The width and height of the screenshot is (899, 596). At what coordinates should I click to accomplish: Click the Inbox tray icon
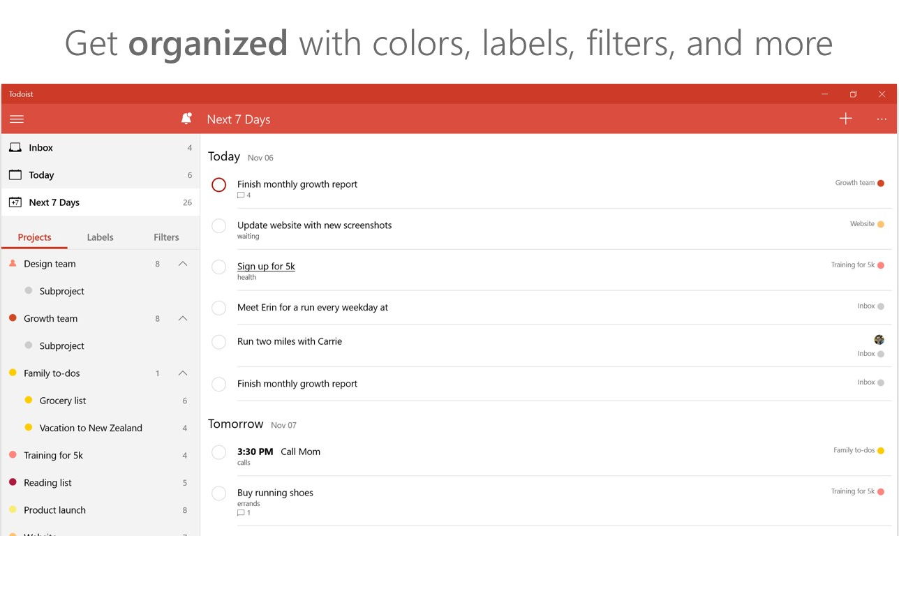pyautogui.click(x=15, y=147)
